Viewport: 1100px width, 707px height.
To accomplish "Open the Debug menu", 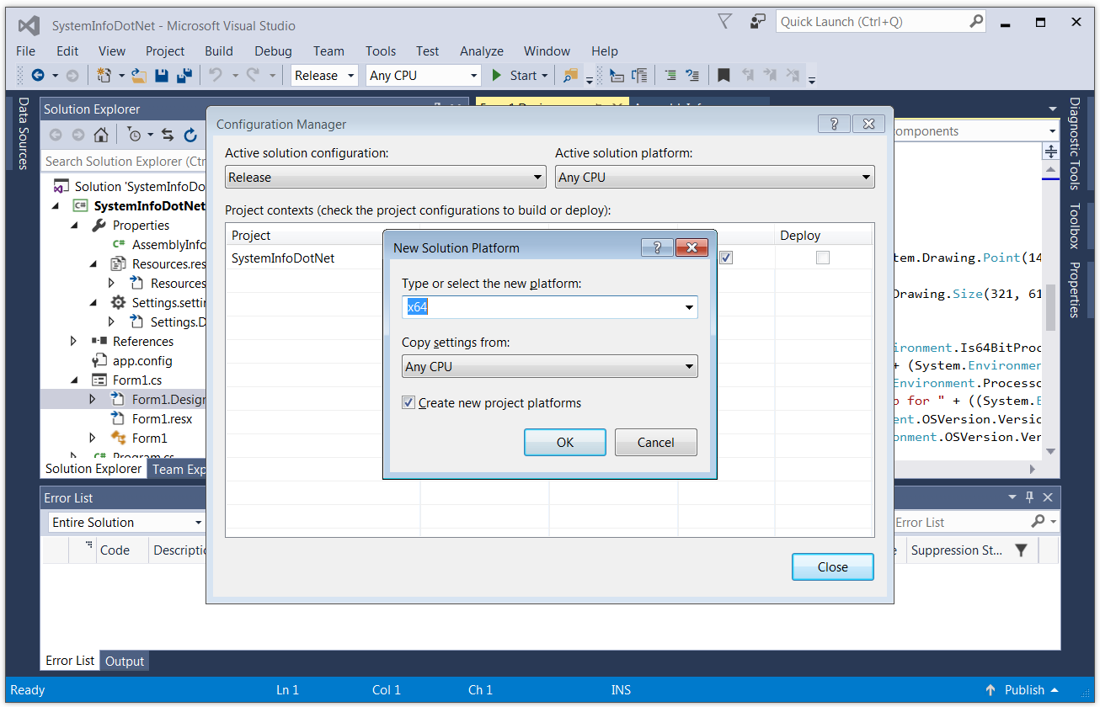I will click(x=273, y=51).
